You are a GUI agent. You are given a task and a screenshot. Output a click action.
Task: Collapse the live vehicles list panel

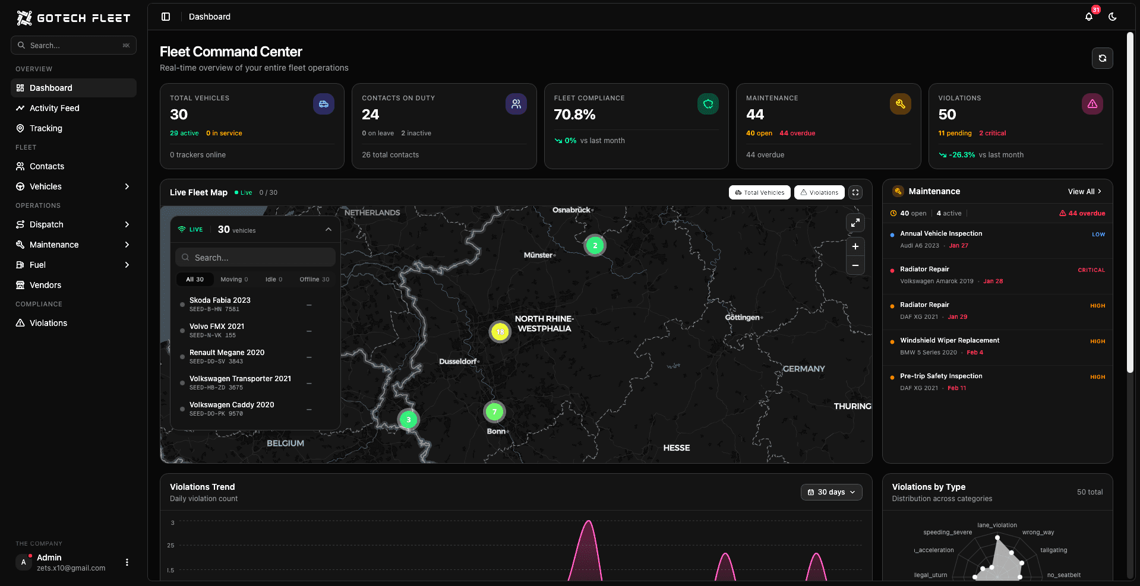329,230
